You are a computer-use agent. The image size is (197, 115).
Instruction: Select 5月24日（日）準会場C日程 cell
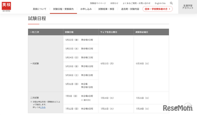pyautogui.click(x=81, y=57)
